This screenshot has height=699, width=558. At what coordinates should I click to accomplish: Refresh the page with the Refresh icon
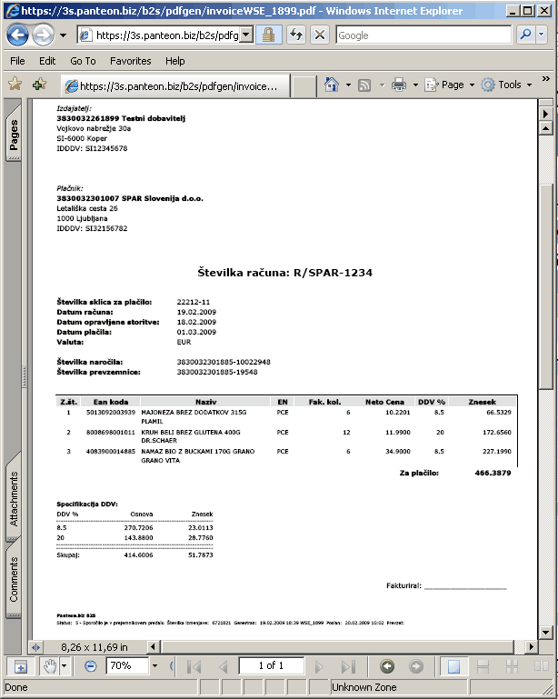pos(296,35)
